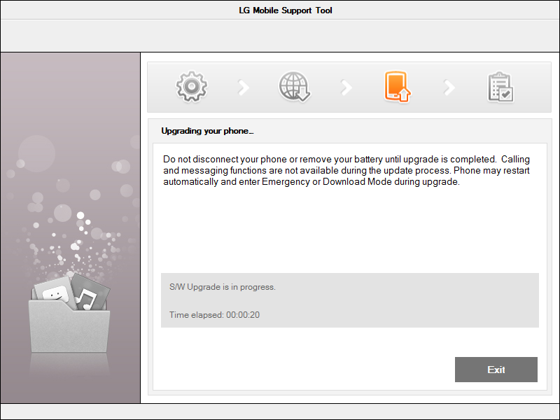The width and height of the screenshot is (560, 420).
Task: Click the chevron before the clipboard icon
Action: 449,87
